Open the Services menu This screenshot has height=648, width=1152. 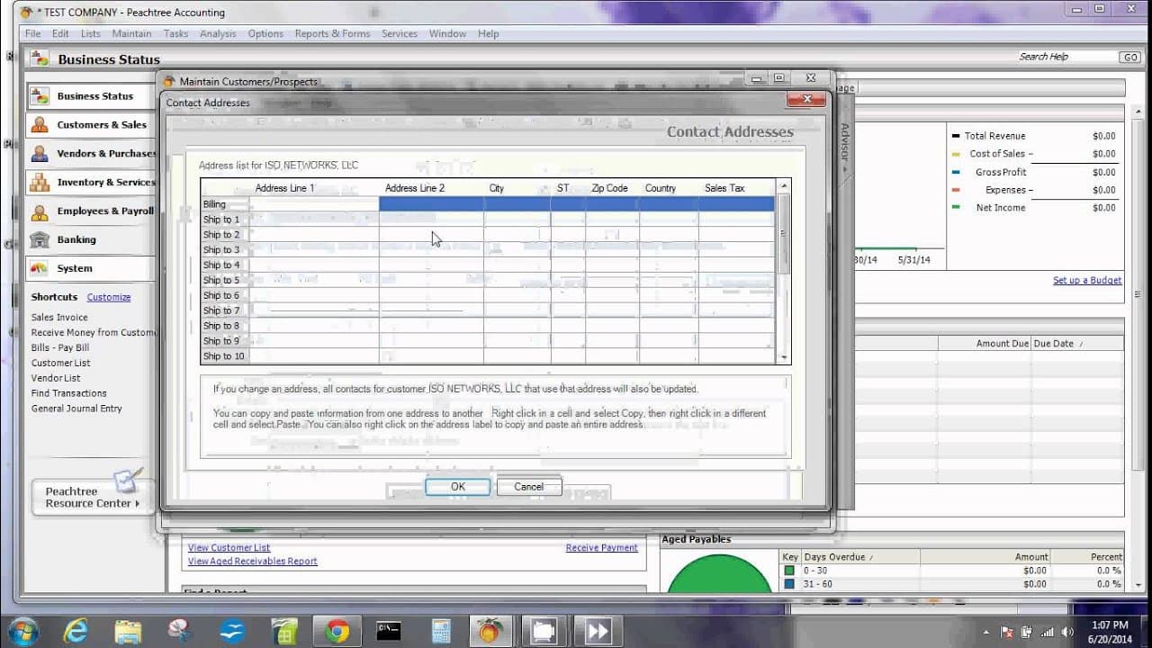coord(400,33)
